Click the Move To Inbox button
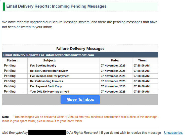185x138 pixels. [80, 100]
